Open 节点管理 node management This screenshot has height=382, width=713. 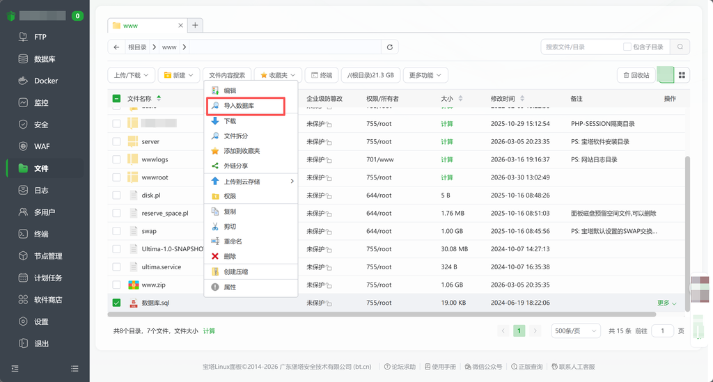click(48, 256)
